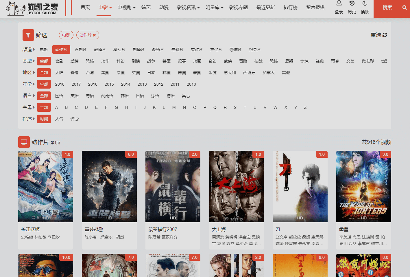The width and height of the screenshot is (410, 277).
Task: Remove the 动作片 filter tag
Action: tap(94, 35)
